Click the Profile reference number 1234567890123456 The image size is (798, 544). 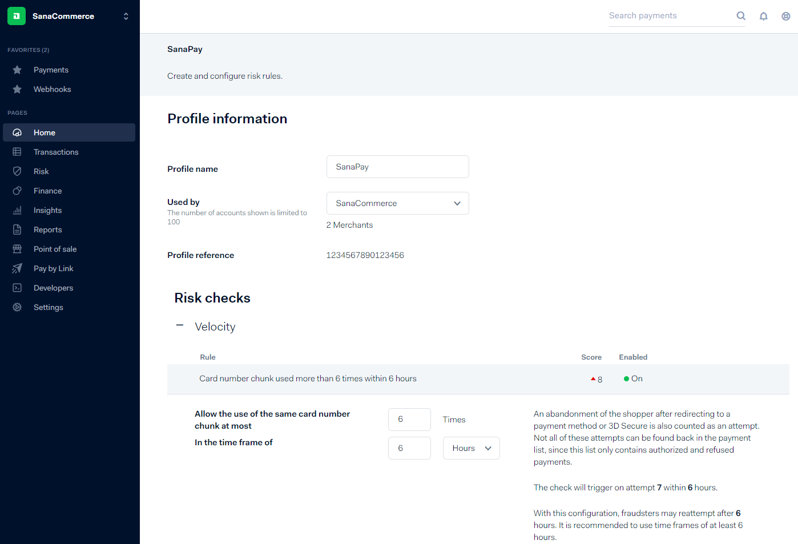[365, 255]
